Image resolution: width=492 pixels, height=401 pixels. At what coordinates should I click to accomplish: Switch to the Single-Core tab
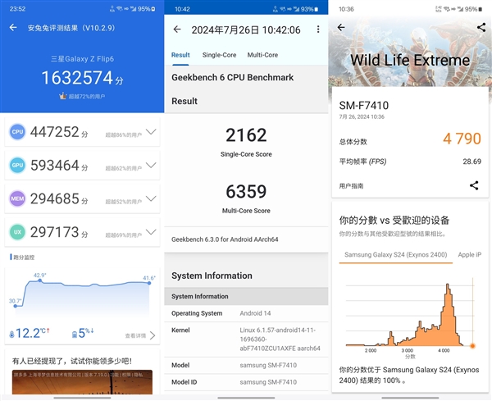point(219,55)
